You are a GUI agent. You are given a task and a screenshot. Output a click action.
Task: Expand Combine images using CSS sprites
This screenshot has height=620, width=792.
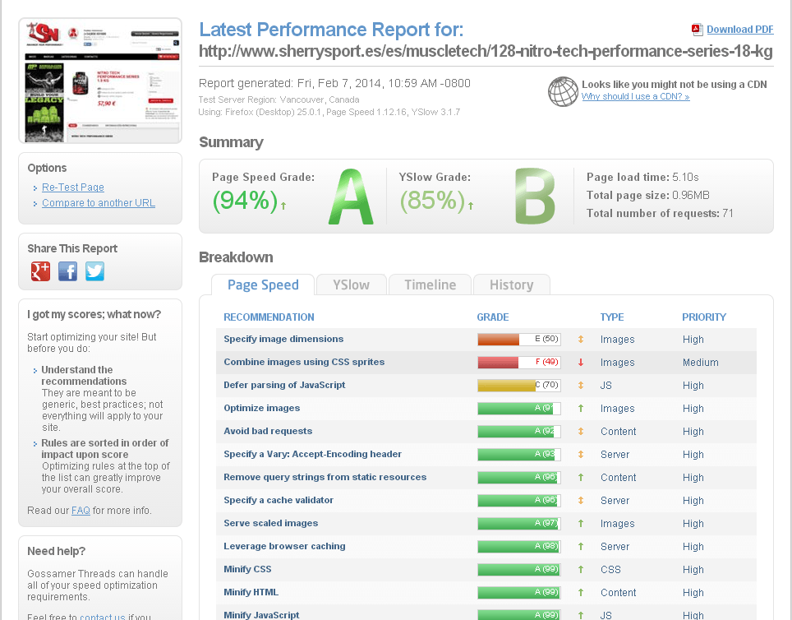click(304, 362)
